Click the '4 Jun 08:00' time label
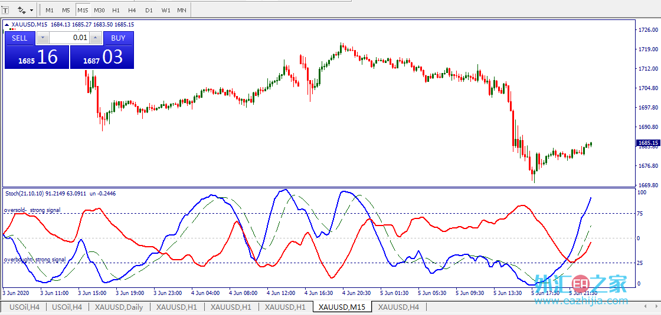Screen dimensions: 661x315 point(243,293)
